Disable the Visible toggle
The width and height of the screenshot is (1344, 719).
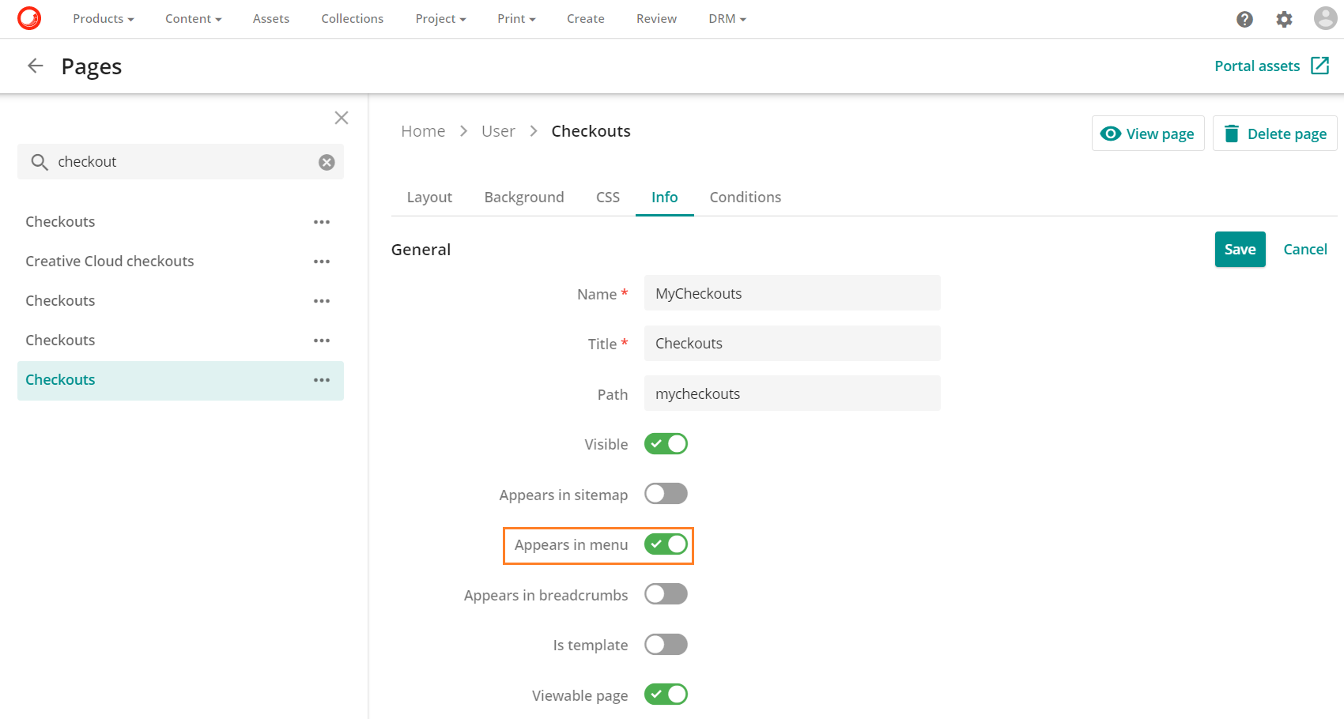(x=665, y=443)
